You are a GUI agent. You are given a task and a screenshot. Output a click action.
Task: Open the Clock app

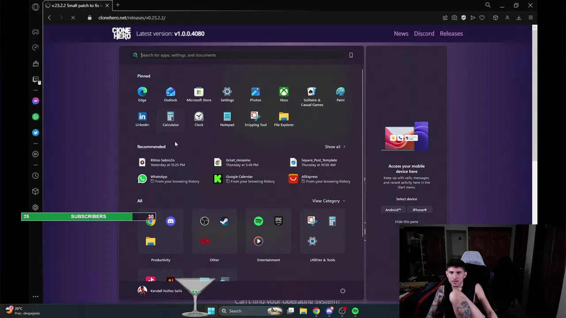pos(199,119)
